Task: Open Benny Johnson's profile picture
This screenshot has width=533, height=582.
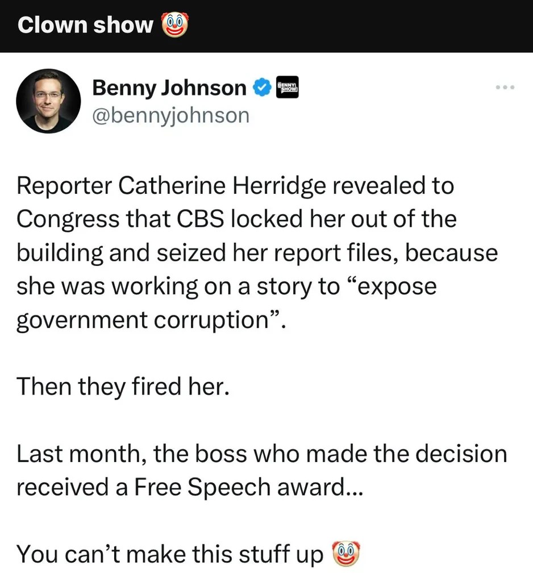Action: click(48, 101)
